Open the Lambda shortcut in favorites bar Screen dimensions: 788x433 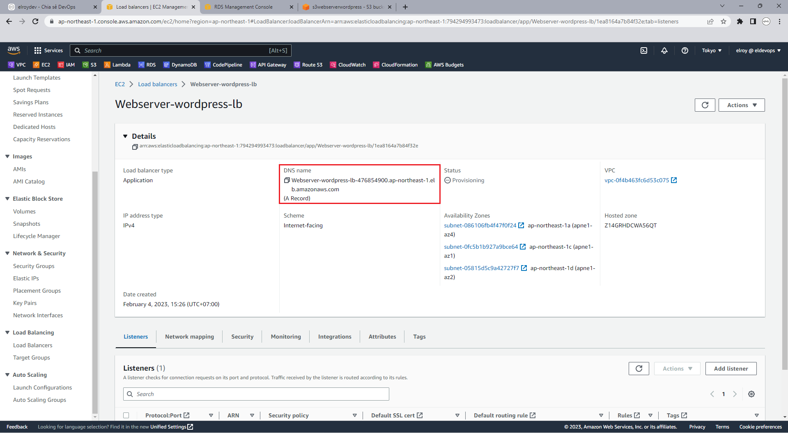click(x=117, y=65)
